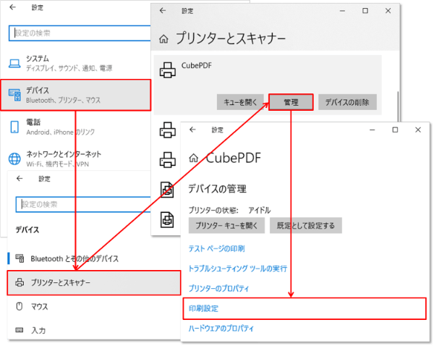
Task: Click the phone icon beside 電話
Action: tap(14, 127)
